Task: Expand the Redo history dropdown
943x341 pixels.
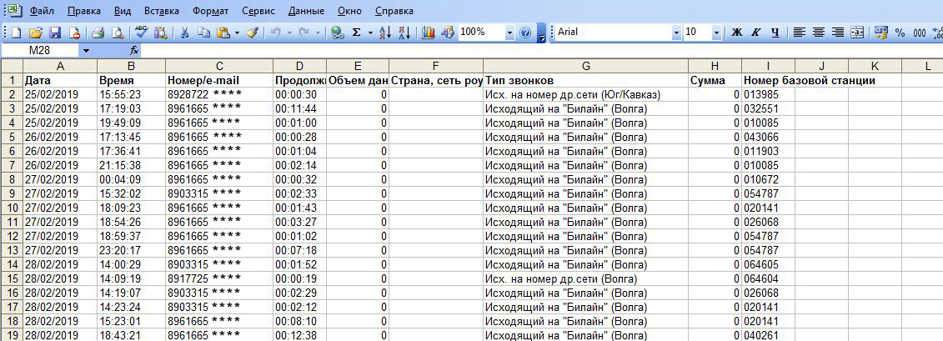Action: [x=319, y=33]
